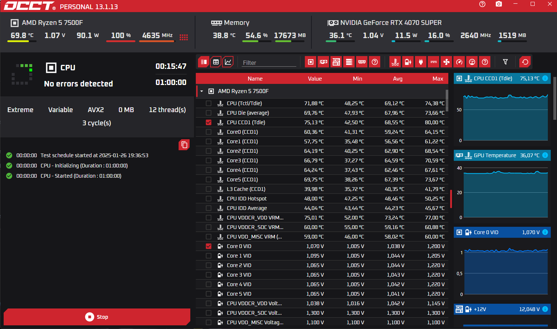Viewport: 557px width, 329px height.
Task: Select the CPU VDDCR_SOC Volt... row
Action: (322, 313)
